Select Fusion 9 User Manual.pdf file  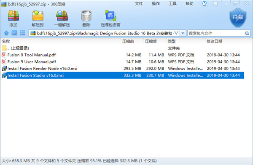coord(123,61)
